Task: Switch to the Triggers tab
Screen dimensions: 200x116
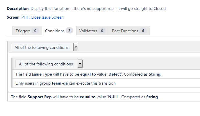Action: point(27,31)
